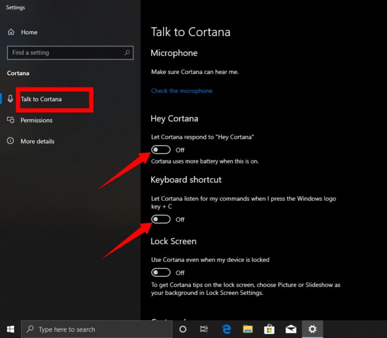Open Task View from the taskbar
This screenshot has width=387, height=338.
[x=204, y=329]
